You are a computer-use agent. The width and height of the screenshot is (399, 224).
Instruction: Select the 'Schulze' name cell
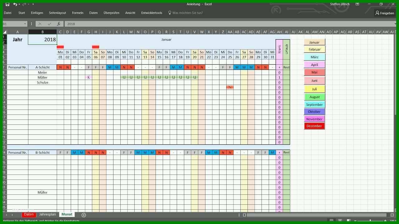click(42, 82)
